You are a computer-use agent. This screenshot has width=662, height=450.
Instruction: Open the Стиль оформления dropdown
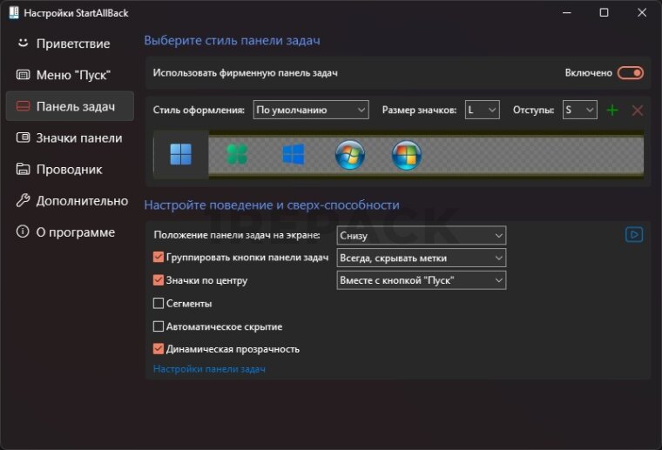(311, 110)
